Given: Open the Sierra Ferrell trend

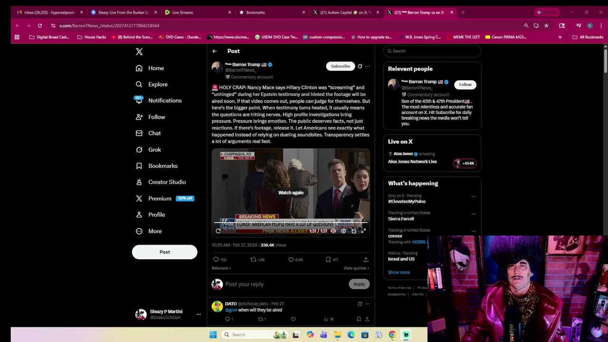Looking at the screenshot, I should click(401, 219).
